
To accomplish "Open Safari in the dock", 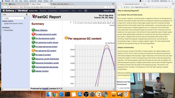I will pyautogui.click(x=61, y=94).
